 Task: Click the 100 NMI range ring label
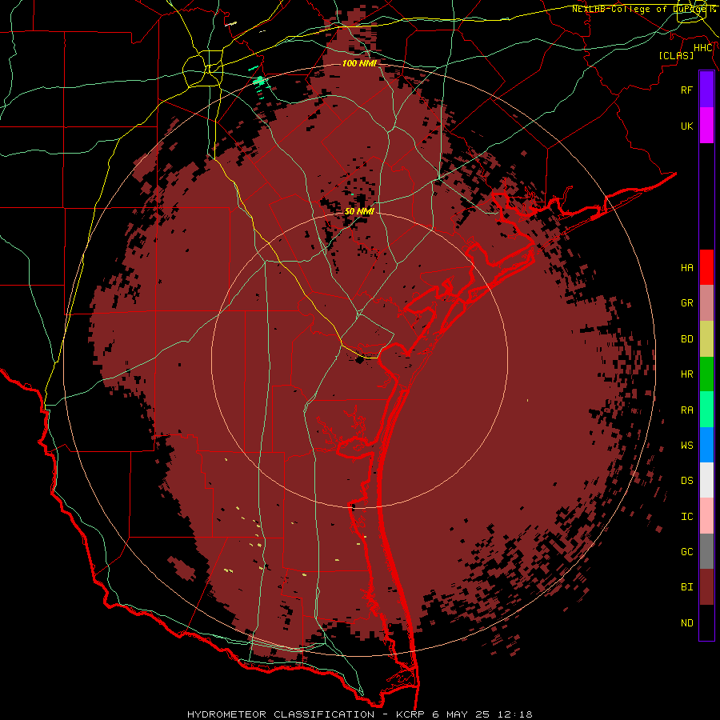coord(359,63)
